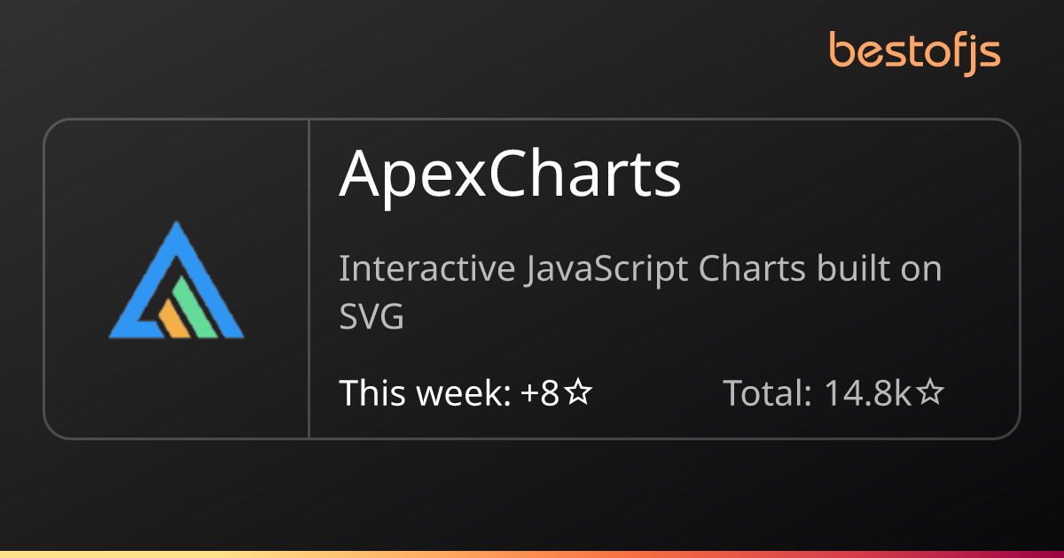Open the bestofjs brand logo

(x=914, y=51)
